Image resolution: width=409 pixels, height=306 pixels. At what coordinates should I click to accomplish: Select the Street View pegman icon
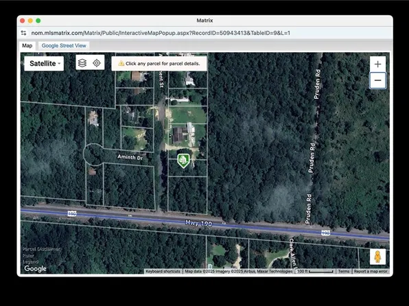pos(377,257)
